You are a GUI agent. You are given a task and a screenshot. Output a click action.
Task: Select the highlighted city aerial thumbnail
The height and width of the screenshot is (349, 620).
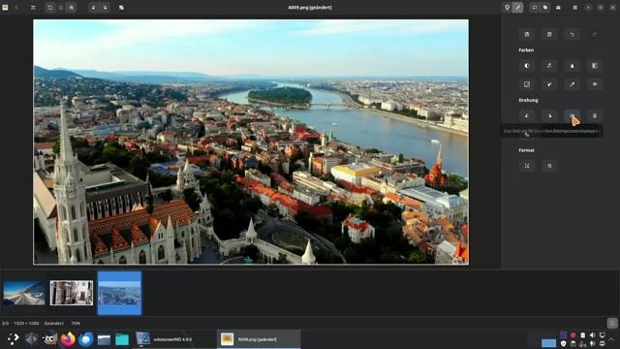119,293
